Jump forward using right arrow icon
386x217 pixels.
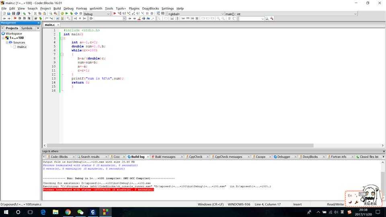point(9,18)
